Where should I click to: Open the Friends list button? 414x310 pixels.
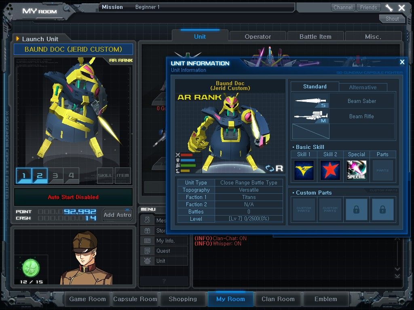(369, 7)
